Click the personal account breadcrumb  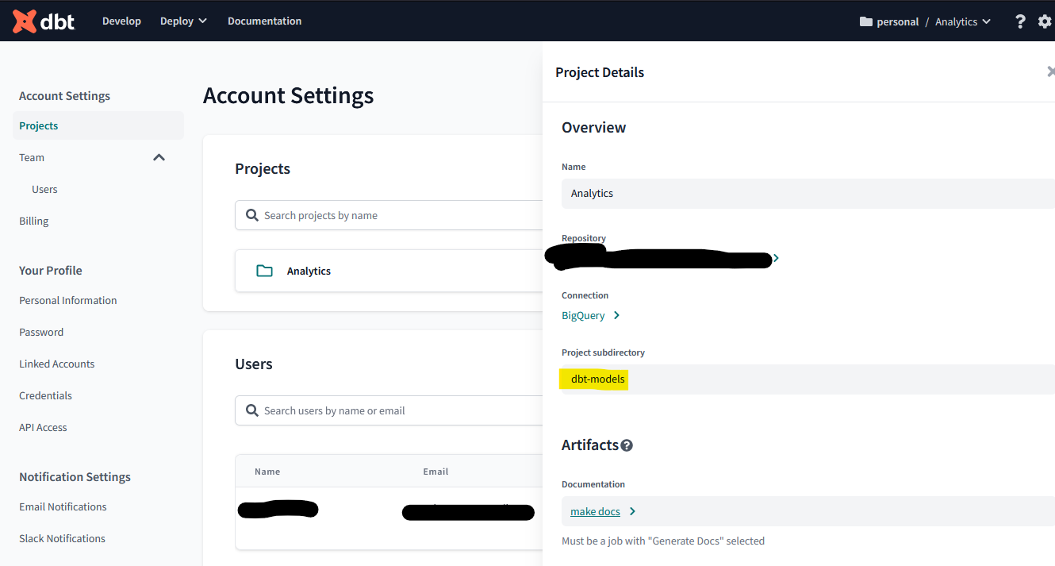click(897, 21)
